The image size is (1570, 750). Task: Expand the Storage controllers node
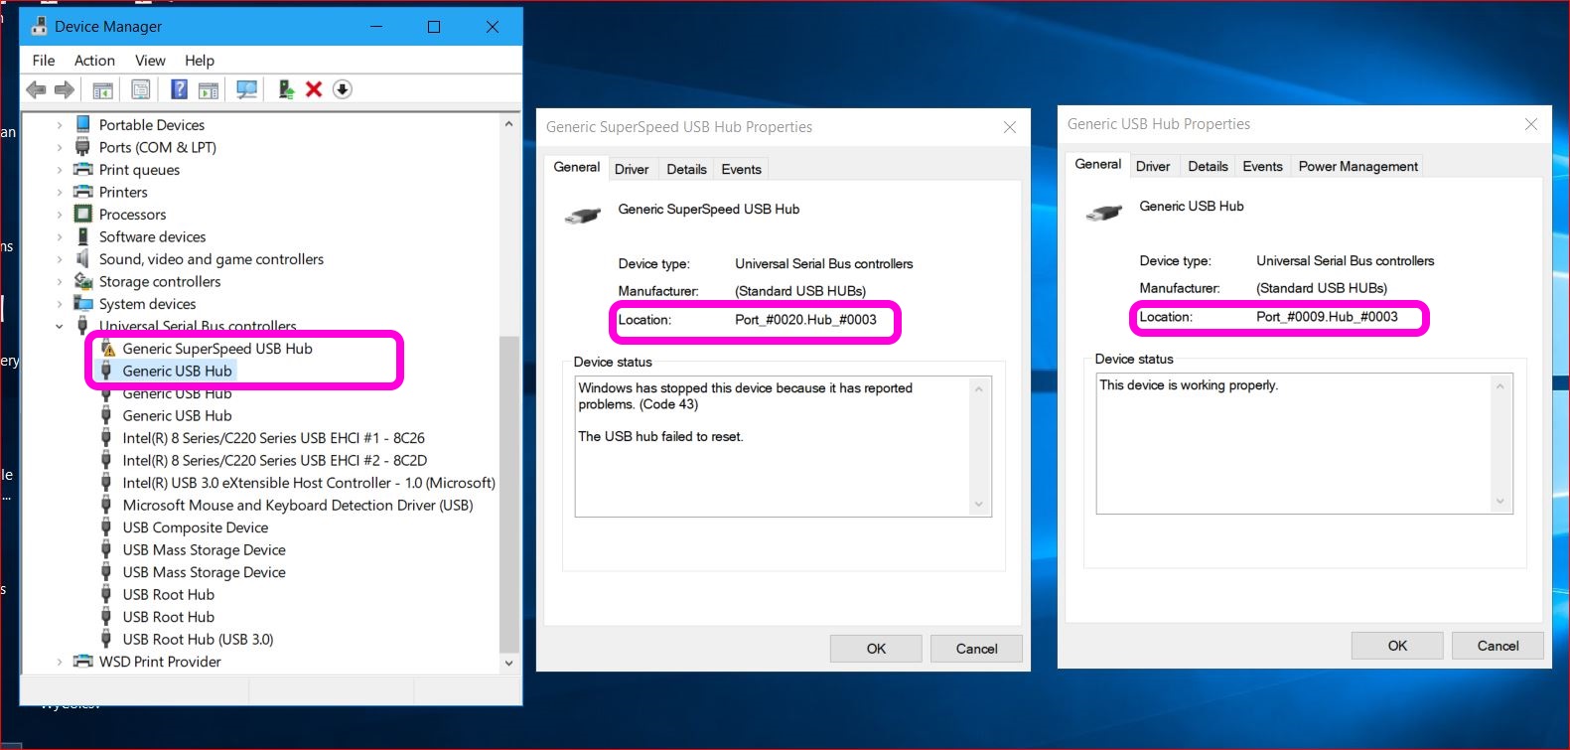(60, 281)
